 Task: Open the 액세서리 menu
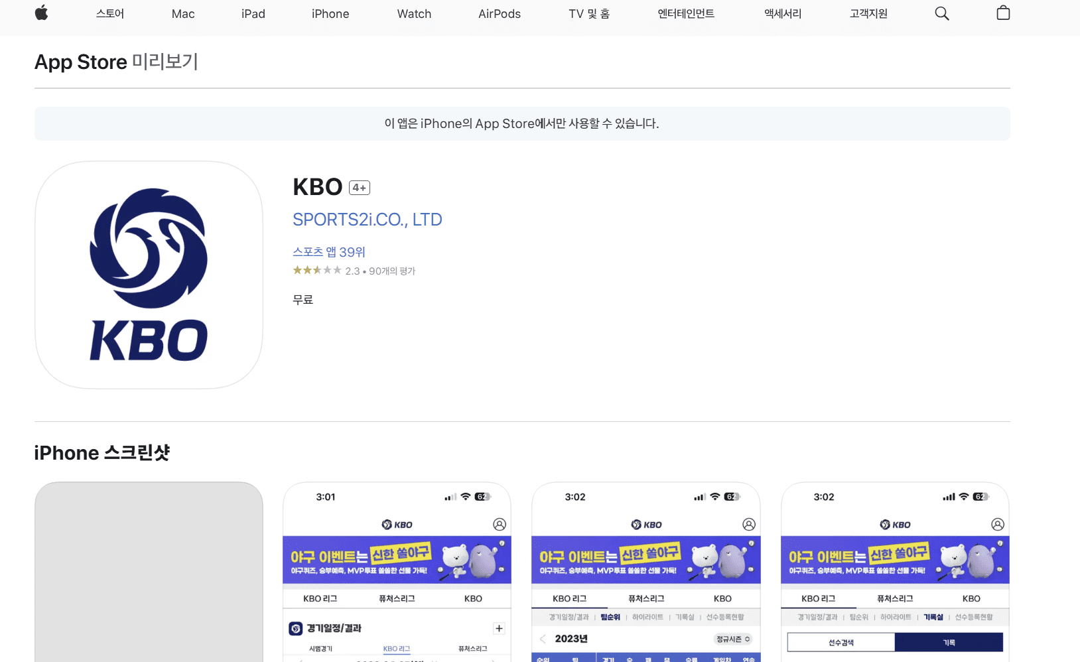[783, 13]
